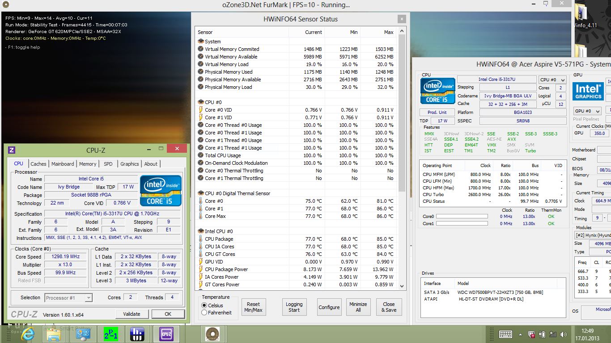Click the Configure button in Sensor Status
This screenshot has width=611, height=343.
pyautogui.click(x=329, y=307)
